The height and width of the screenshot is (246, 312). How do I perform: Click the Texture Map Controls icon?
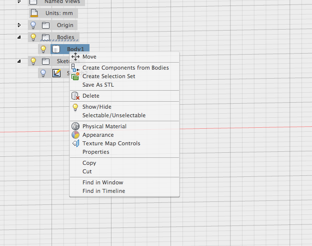[76, 143]
